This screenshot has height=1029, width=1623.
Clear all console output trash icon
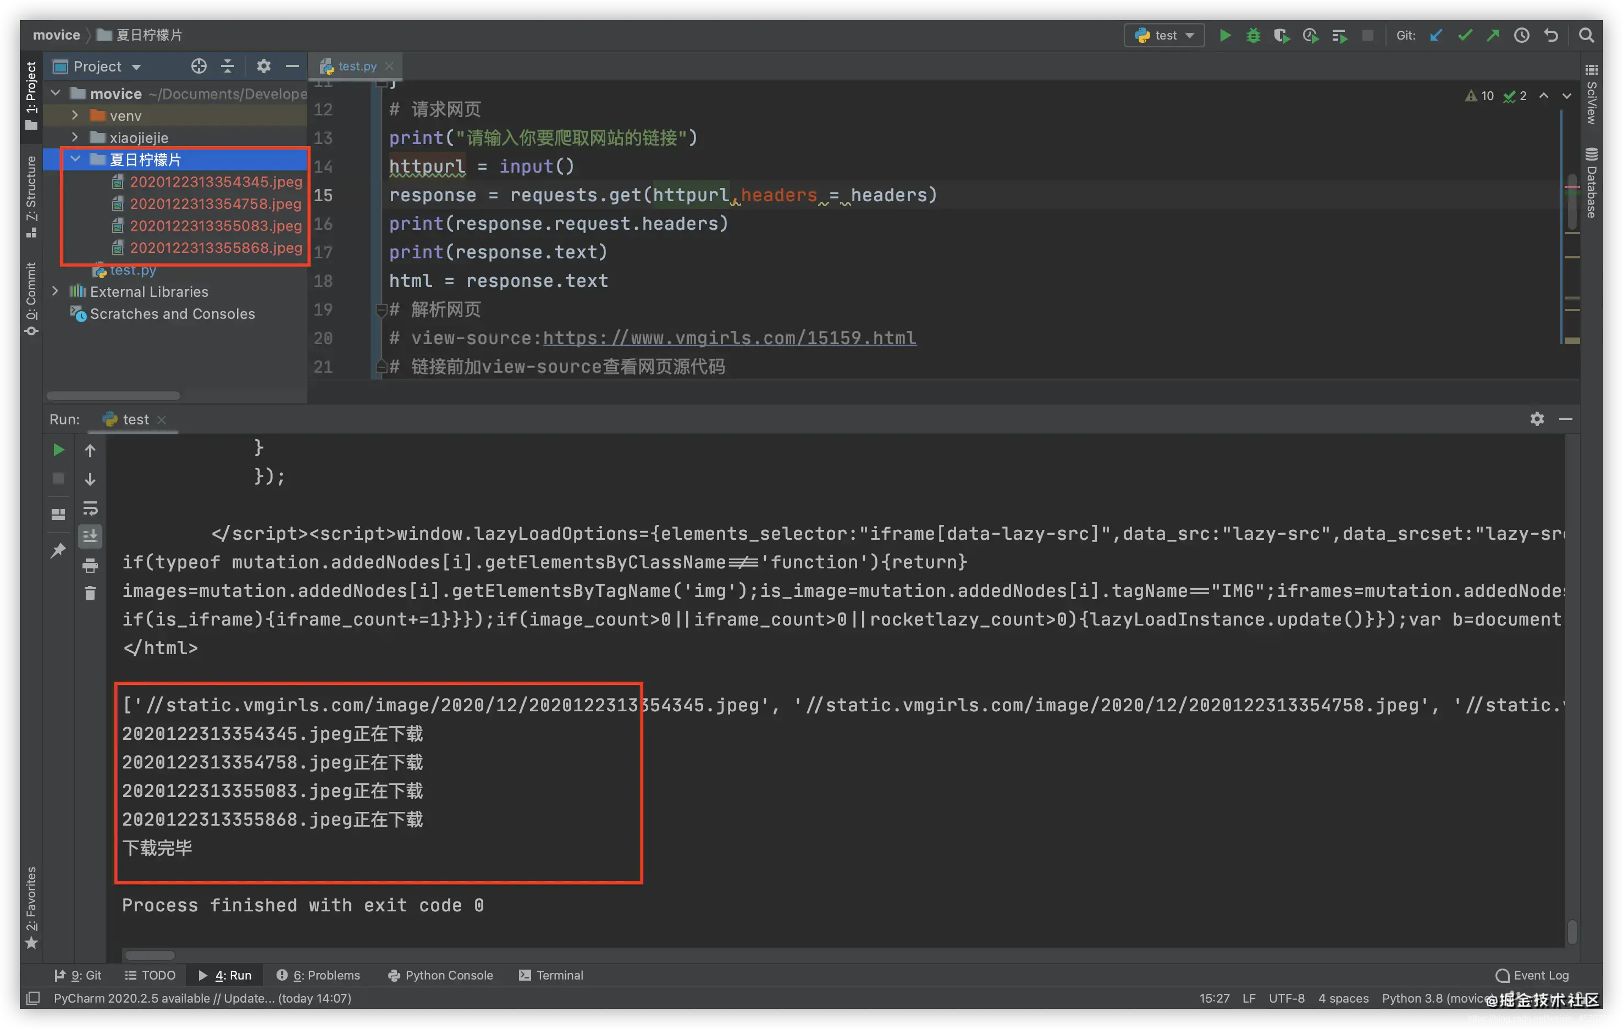tap(90, 594)
